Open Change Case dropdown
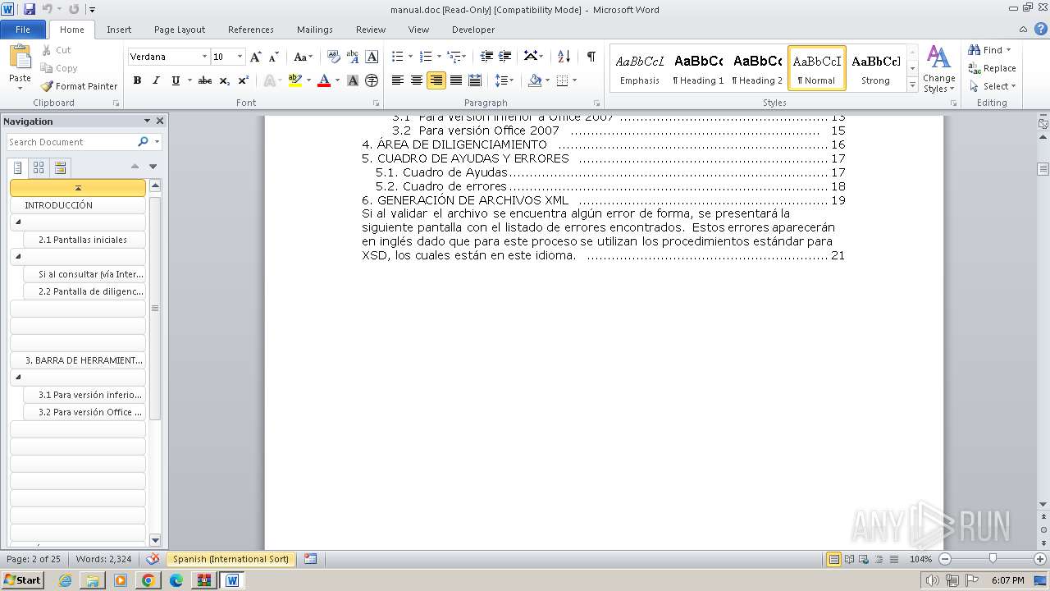Screen dimensions: 1050x591 [x=303, y=57]
